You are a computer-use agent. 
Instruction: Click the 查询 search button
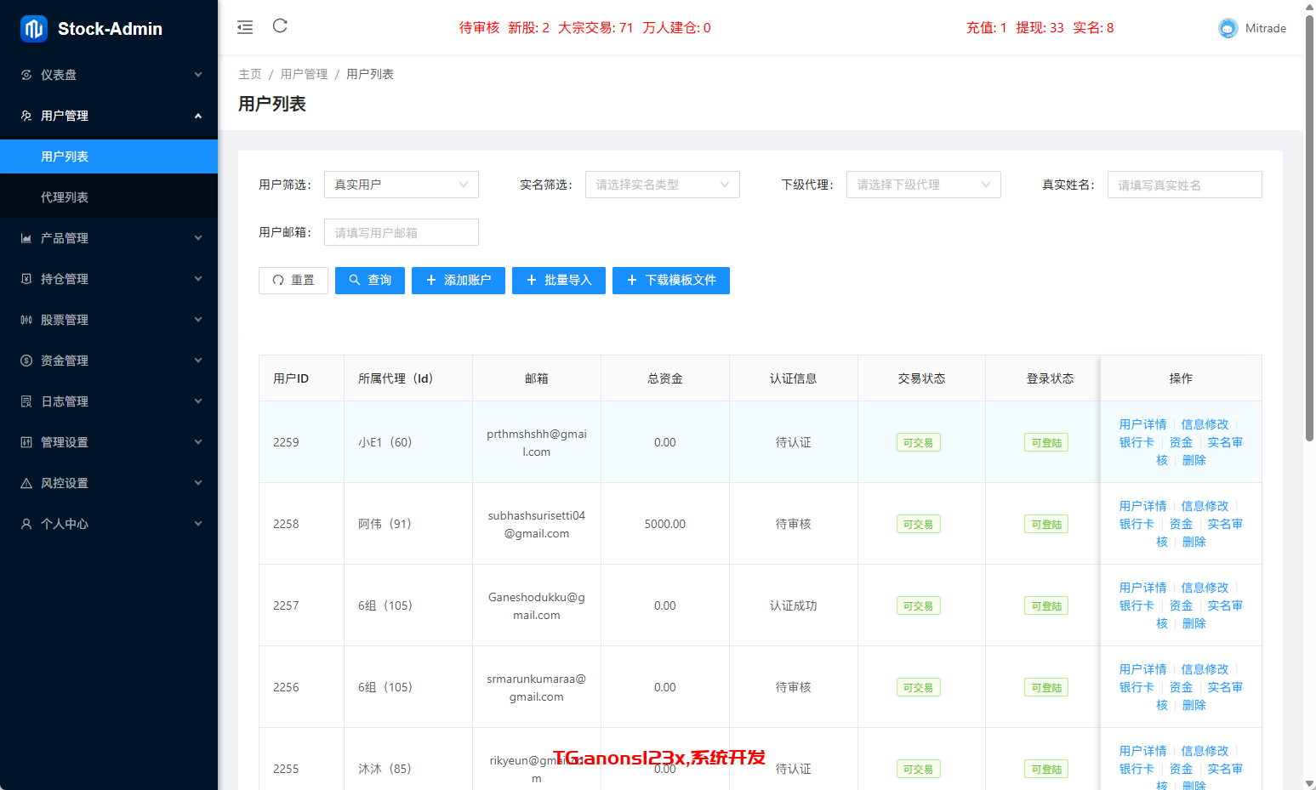pyautogui.click(x=370, y=281)
